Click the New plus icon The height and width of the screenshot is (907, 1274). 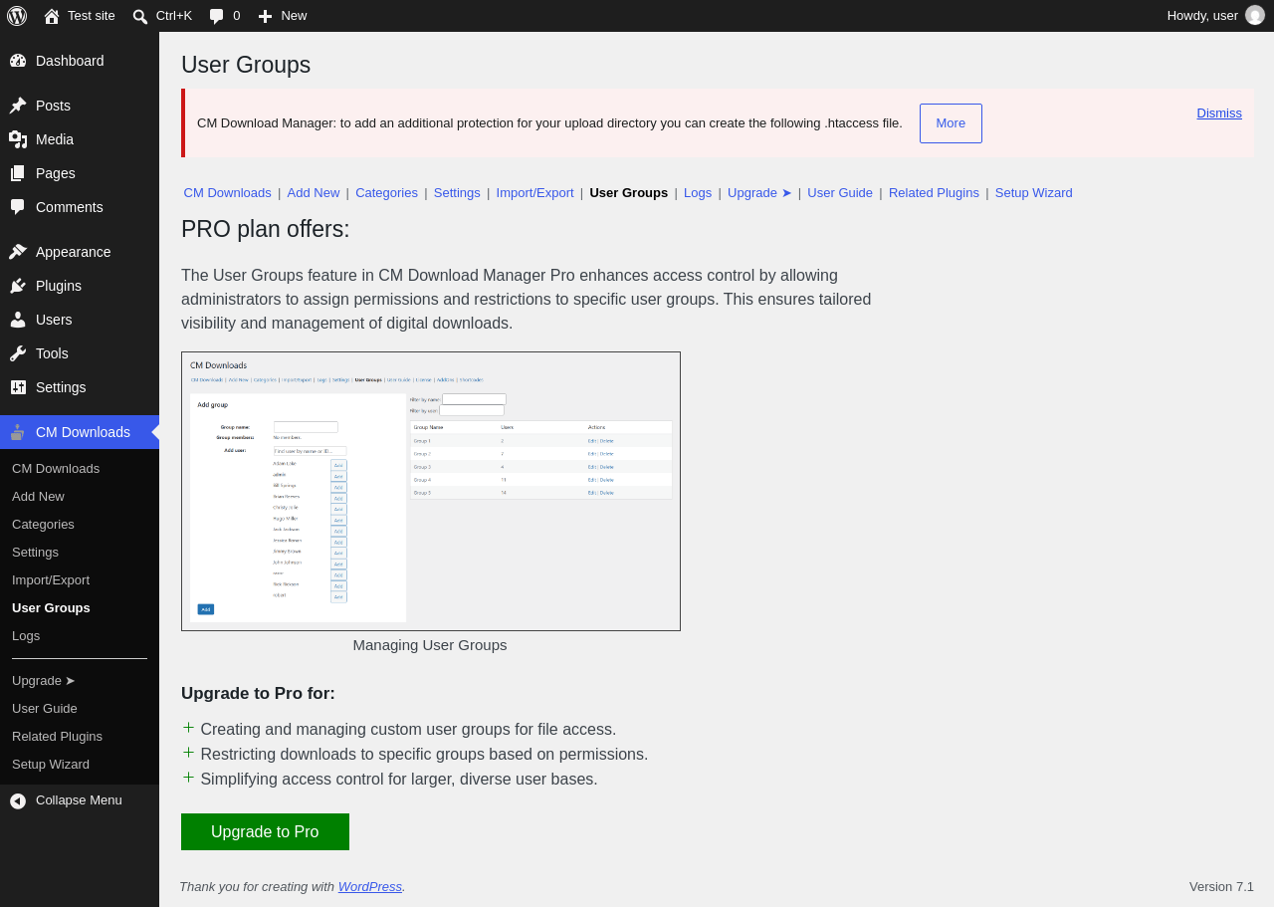coord(265,16)
